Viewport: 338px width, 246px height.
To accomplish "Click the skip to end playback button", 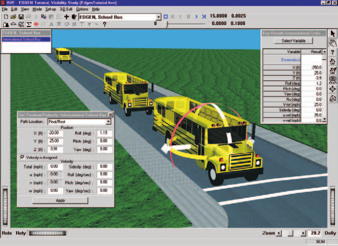I will click(x=204, y=17).
